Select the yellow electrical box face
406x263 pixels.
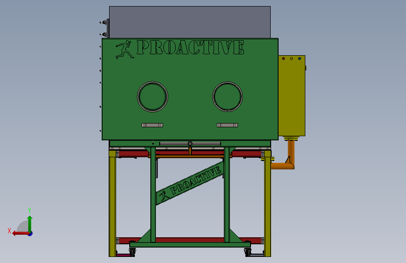(x=292, y=96)
